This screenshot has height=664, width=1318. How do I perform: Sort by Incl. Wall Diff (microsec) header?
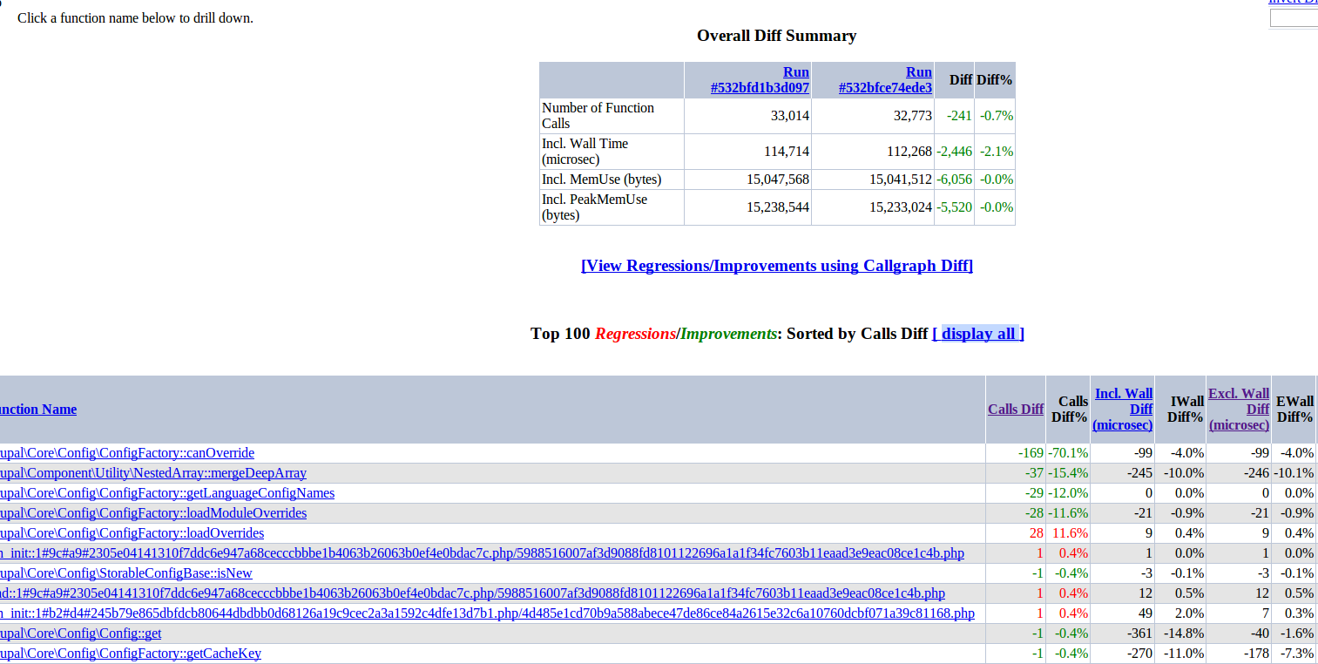click(x=1123, y=410)
